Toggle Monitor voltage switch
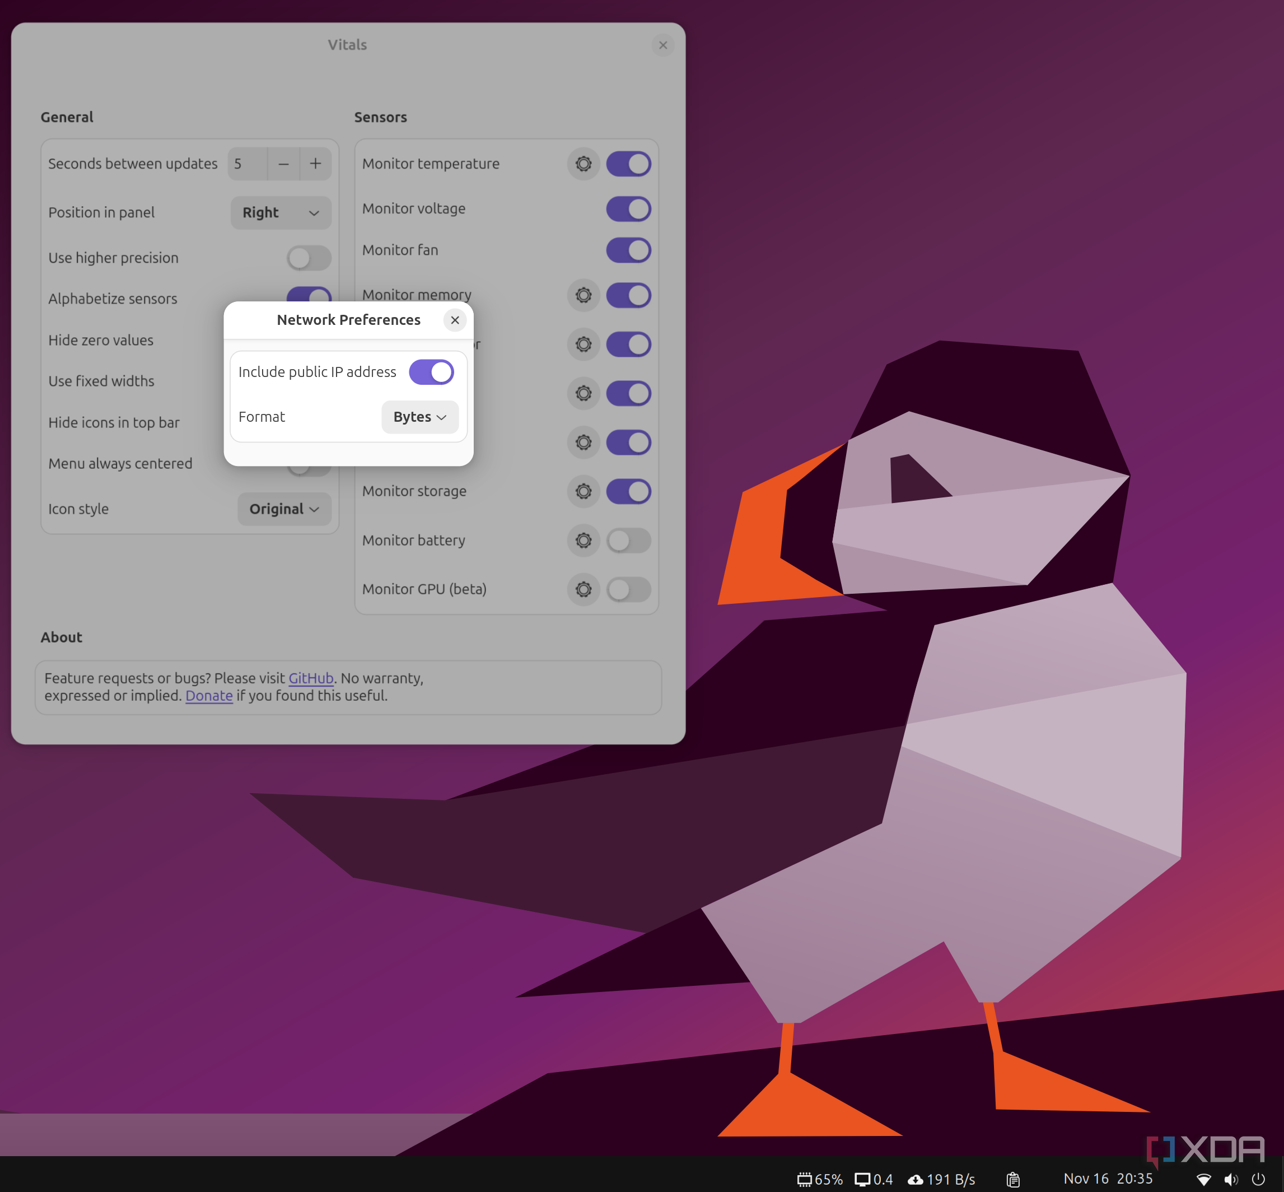The width and height of the screenshot is (1284, 1192). pyautogui.click(x=628, y=209)
